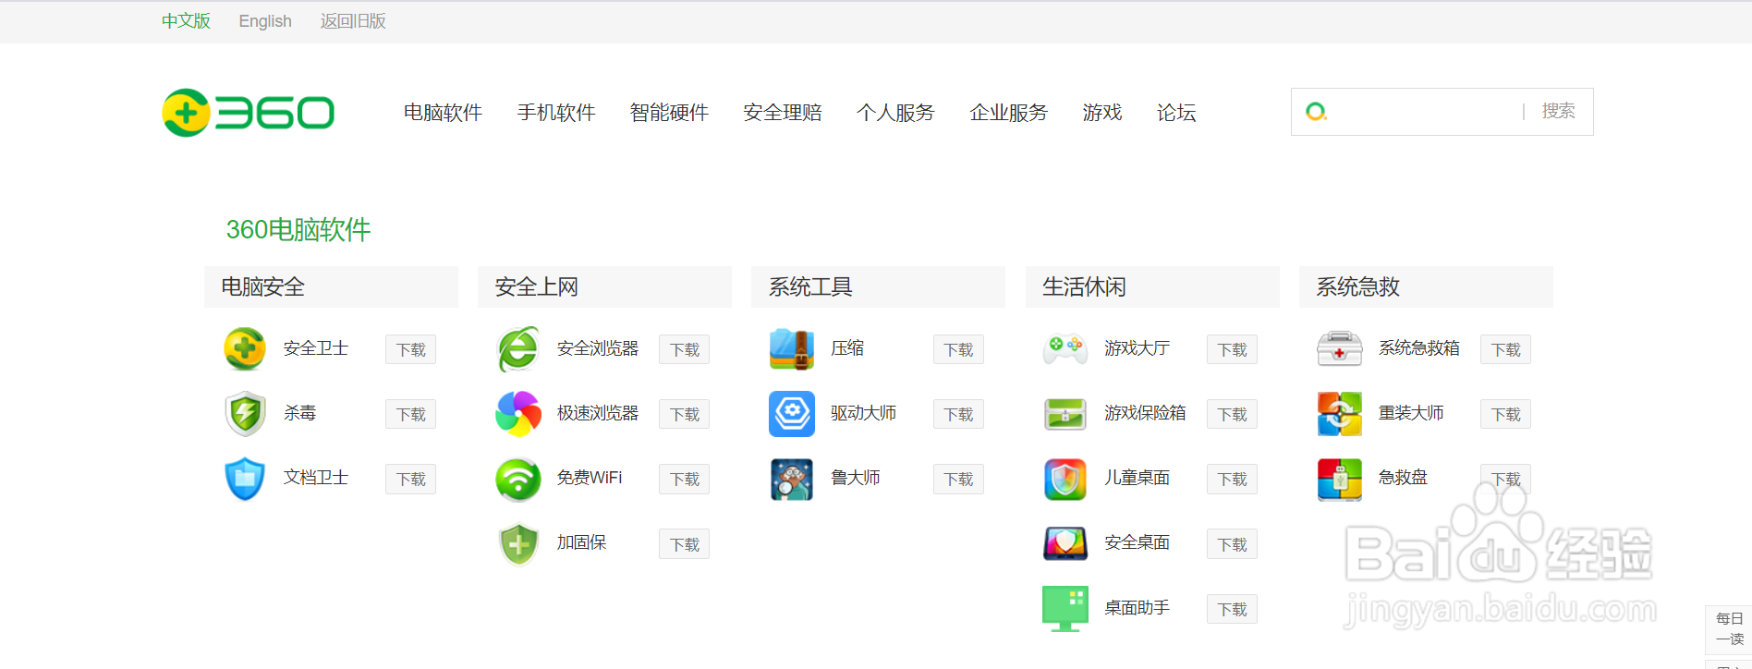Screen dimensions: 1752x669
Task: Download 压缩
Action: (958, 349)
